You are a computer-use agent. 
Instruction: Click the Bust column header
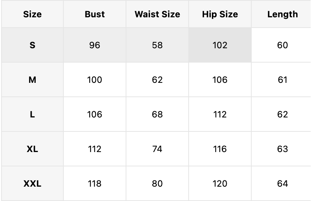(x=95, y=14)
